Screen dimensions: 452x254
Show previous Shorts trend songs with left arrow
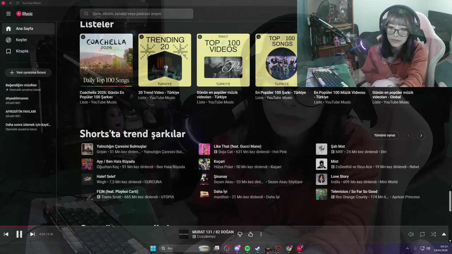[x=409, y=135]
